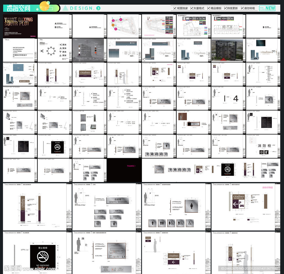
Task: Click the large 总经理 GENERAL MANAGER plaque
Action: 118,200
